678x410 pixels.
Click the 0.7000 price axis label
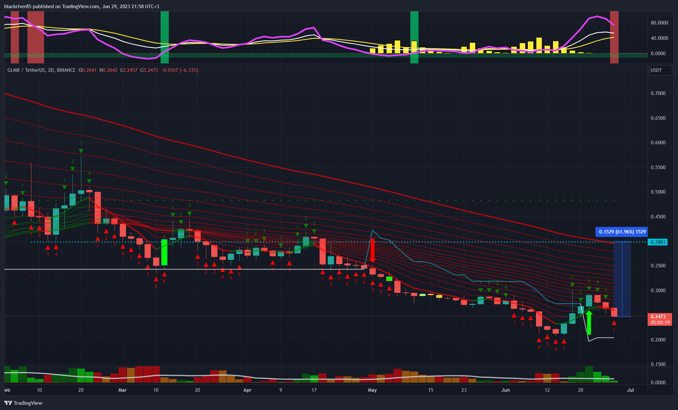[x=658, y=93]
